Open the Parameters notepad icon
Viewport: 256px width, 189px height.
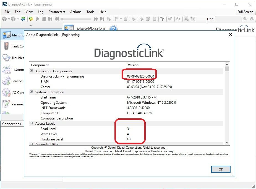6,104
